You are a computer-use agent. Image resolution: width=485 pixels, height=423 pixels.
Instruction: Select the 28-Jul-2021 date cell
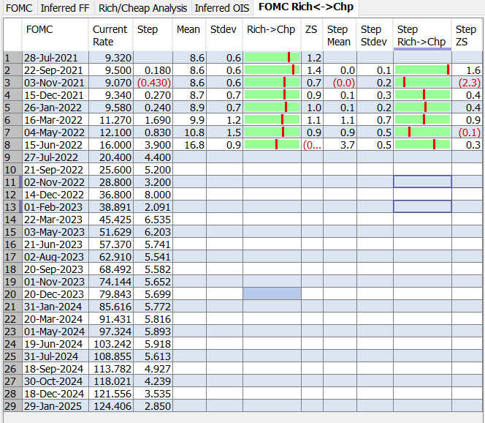pyautogui.click(x=56, y=58)
